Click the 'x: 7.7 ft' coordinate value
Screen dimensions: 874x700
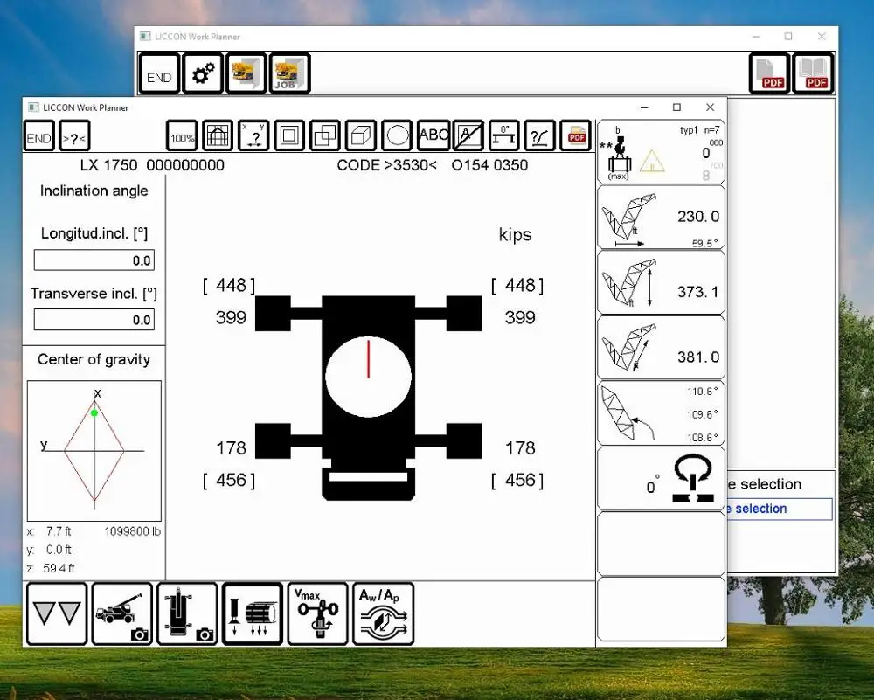pos(49,531)
